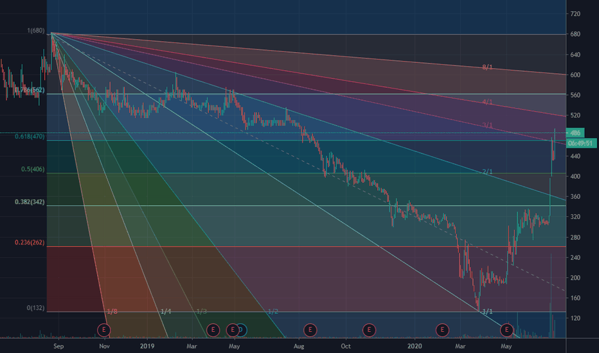Click the Sep time axis label

pos(58,346)
